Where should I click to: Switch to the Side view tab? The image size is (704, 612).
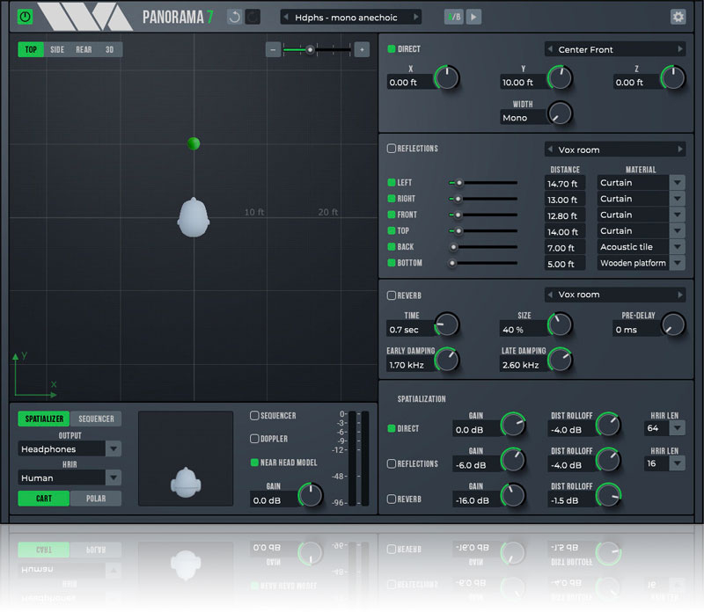click(x=57, y=49)
